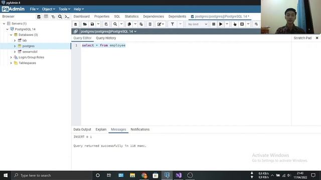Click the Save Data Changes icon
Viewport: 321px width, 180px height.
pos(106,24)
